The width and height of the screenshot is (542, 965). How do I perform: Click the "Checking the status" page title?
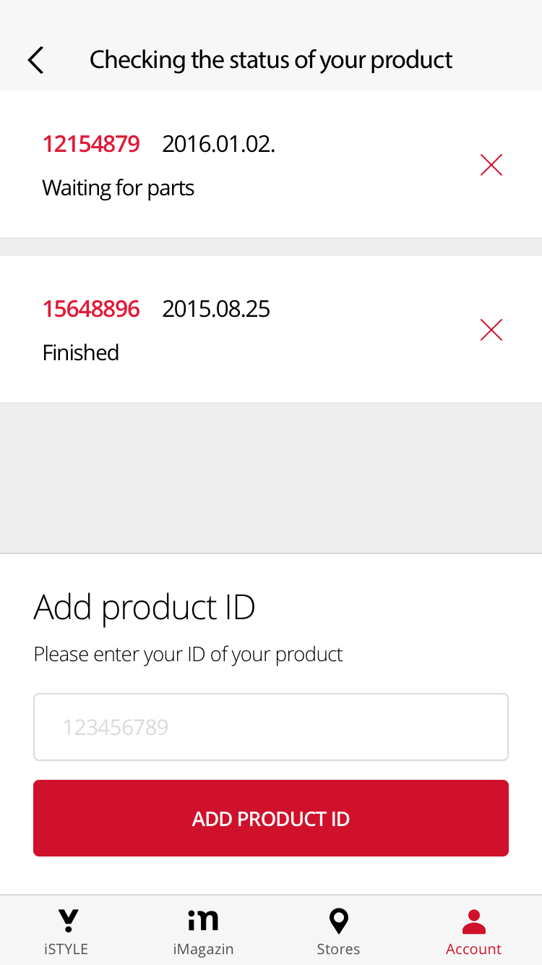click(x=271, y=59)
